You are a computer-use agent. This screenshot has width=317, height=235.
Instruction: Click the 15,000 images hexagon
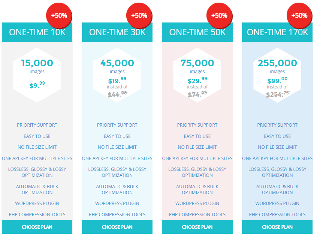click(x=37, y=75)
